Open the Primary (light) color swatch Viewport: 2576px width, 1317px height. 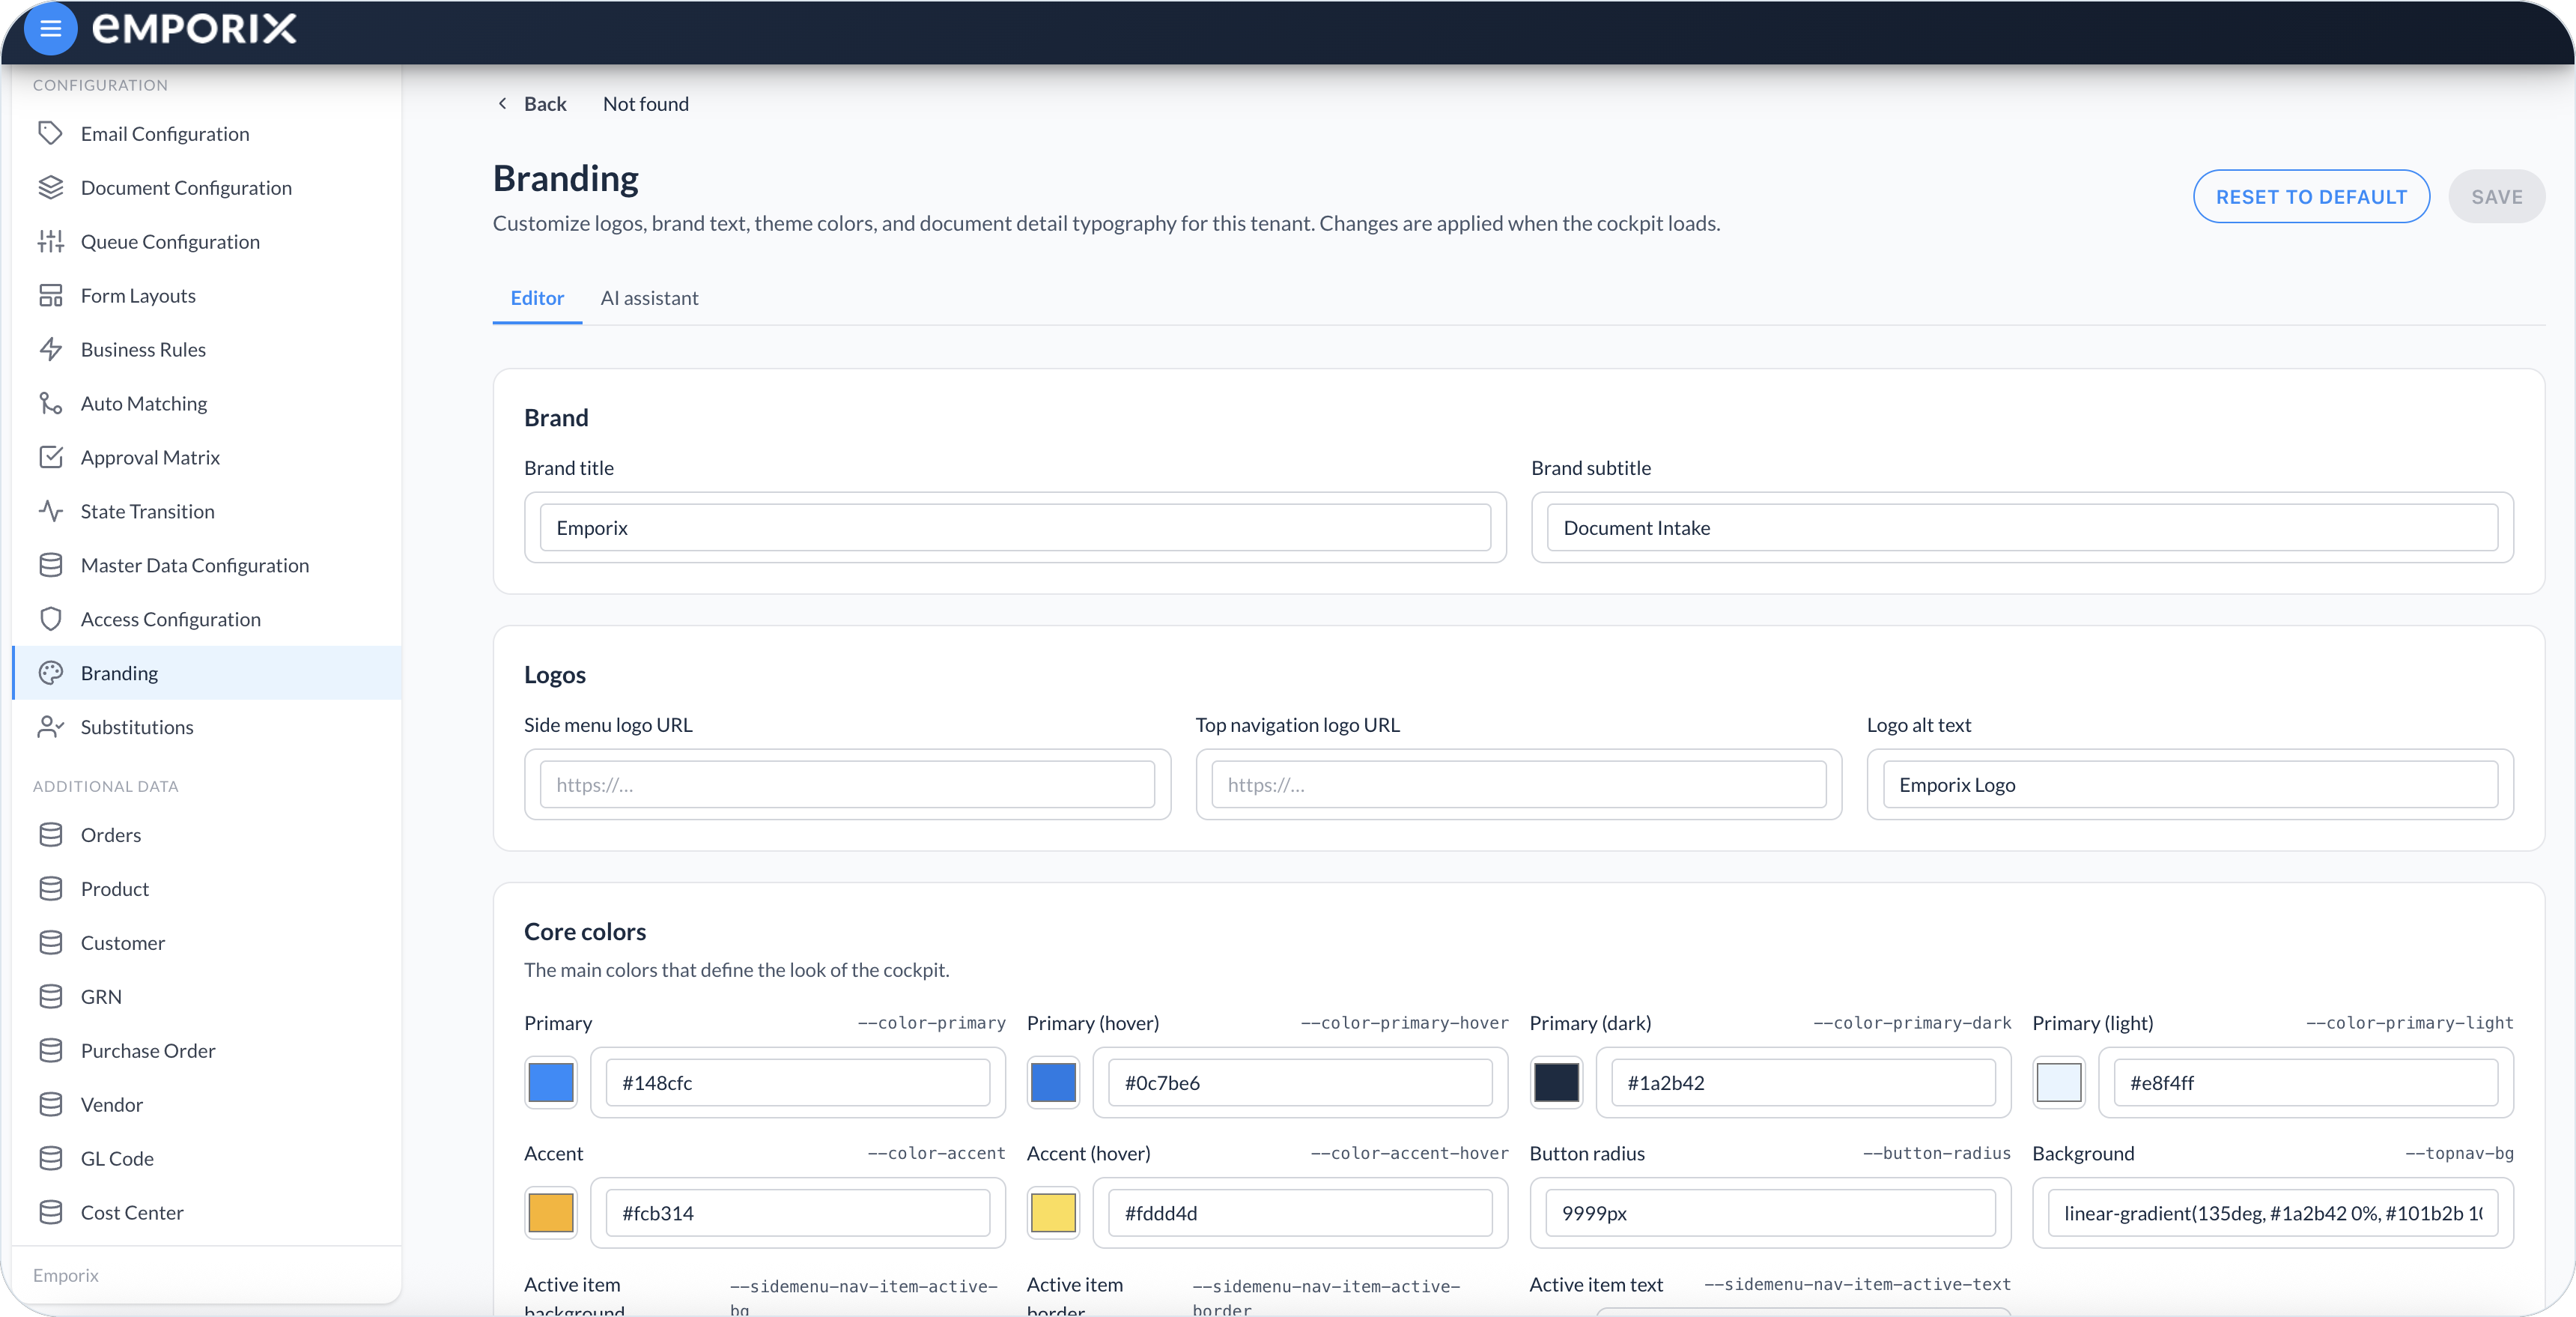(2059, 1083)
